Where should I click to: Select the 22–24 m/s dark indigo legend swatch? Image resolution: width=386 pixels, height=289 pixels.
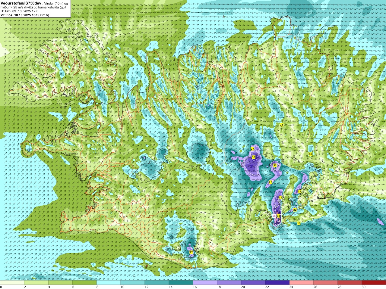point(277,283)
